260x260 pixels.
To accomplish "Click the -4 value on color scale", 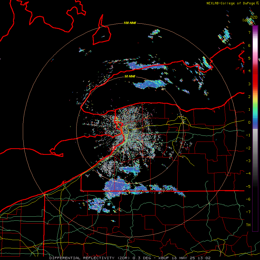I will tap(248, 174).
